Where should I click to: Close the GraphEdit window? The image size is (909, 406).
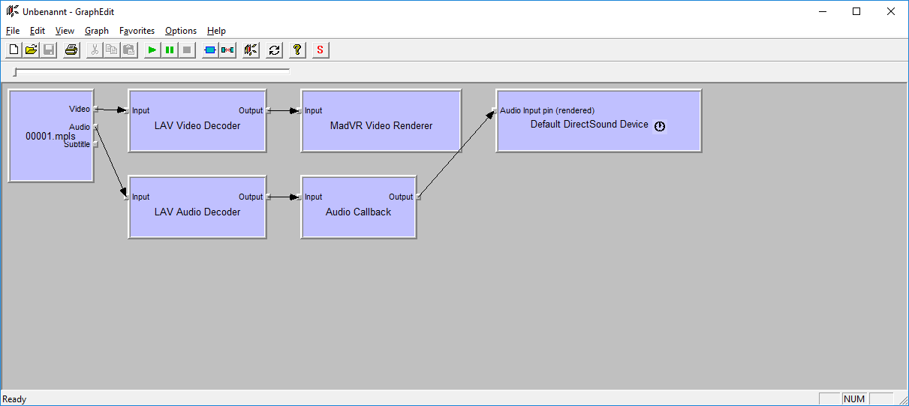pyautogui.click(x=891, y=11)
